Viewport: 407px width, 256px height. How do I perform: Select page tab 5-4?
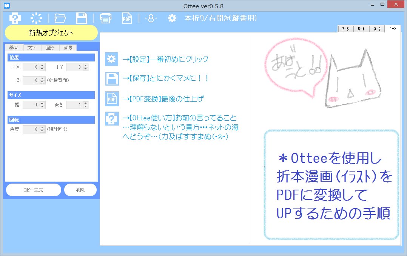pos(361,29)
